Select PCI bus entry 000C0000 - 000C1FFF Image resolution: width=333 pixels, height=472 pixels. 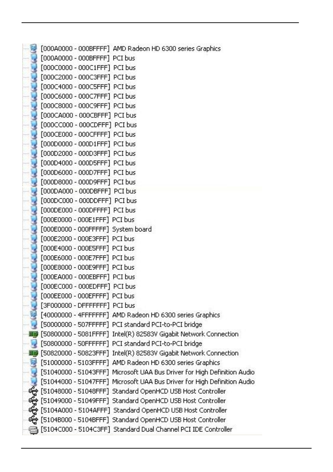(88, 68)
